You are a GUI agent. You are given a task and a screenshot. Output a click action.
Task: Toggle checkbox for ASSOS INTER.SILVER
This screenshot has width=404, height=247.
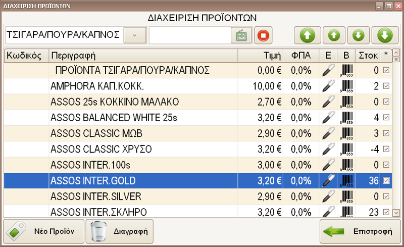click(386, 196)
